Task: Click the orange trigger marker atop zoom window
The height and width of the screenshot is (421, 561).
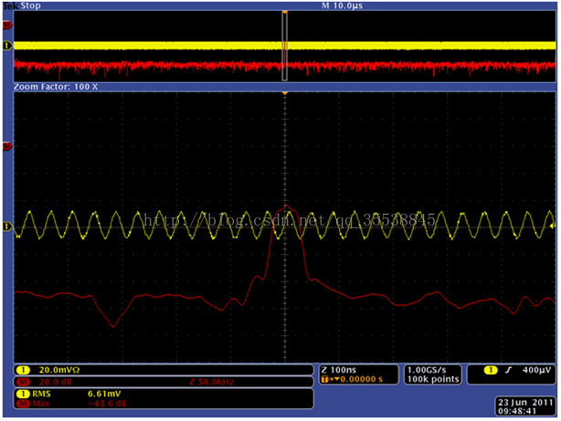Action: [x=285, y=93]
